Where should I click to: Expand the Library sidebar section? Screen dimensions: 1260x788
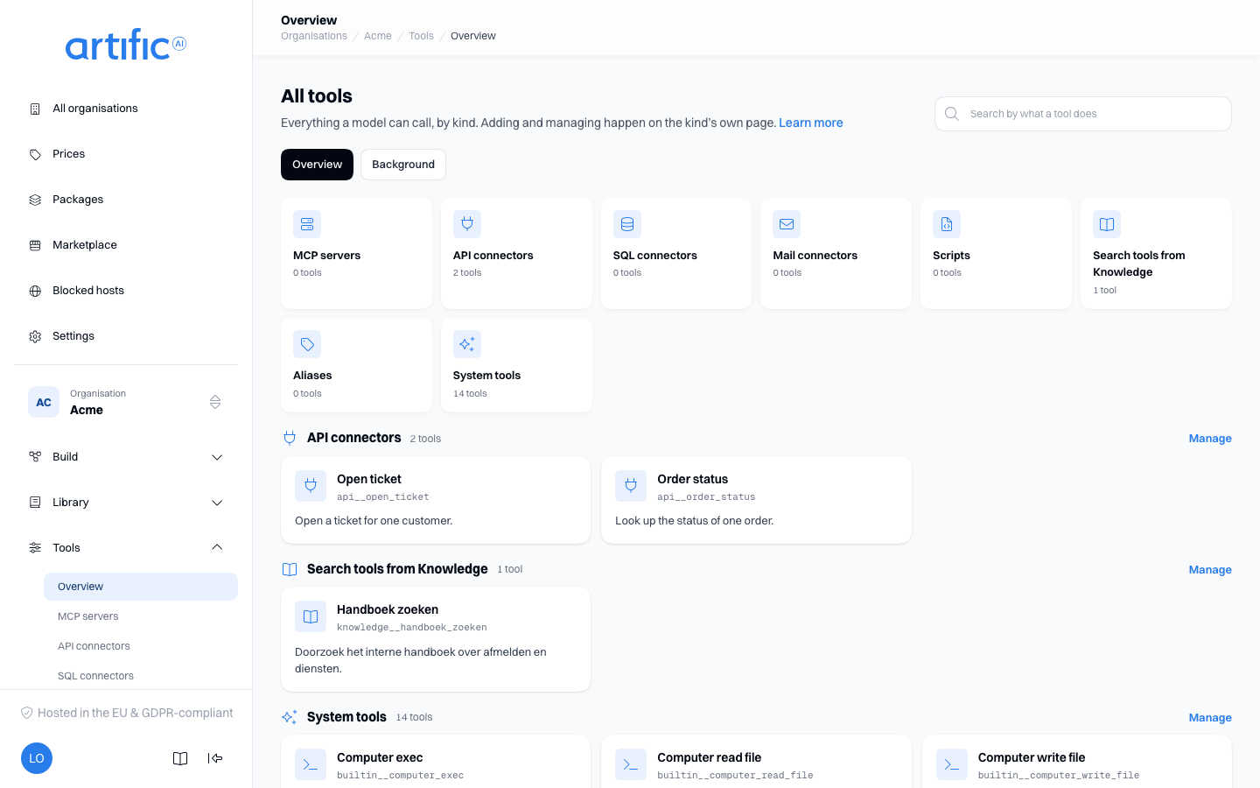tap(126, 503)
